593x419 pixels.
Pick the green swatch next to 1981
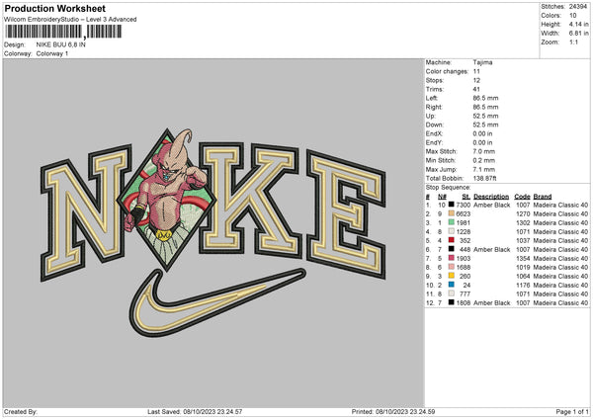pos(452,222)
